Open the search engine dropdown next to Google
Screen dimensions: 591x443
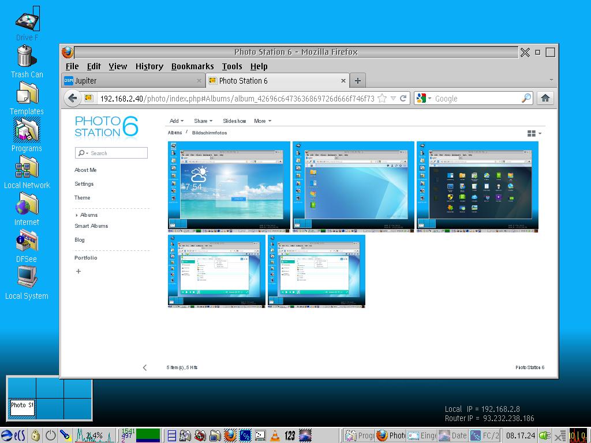(x=429, y=98)
